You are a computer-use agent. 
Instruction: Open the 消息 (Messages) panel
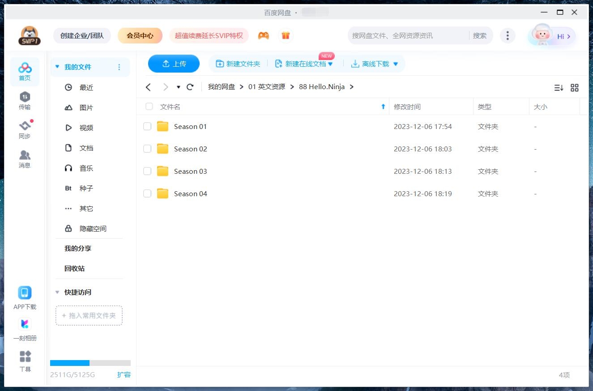pos(25,158)
